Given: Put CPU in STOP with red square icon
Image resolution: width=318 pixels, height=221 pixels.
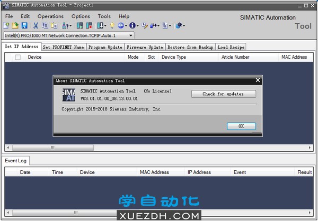Looking at the screenshot, I should tap(89, 25).
